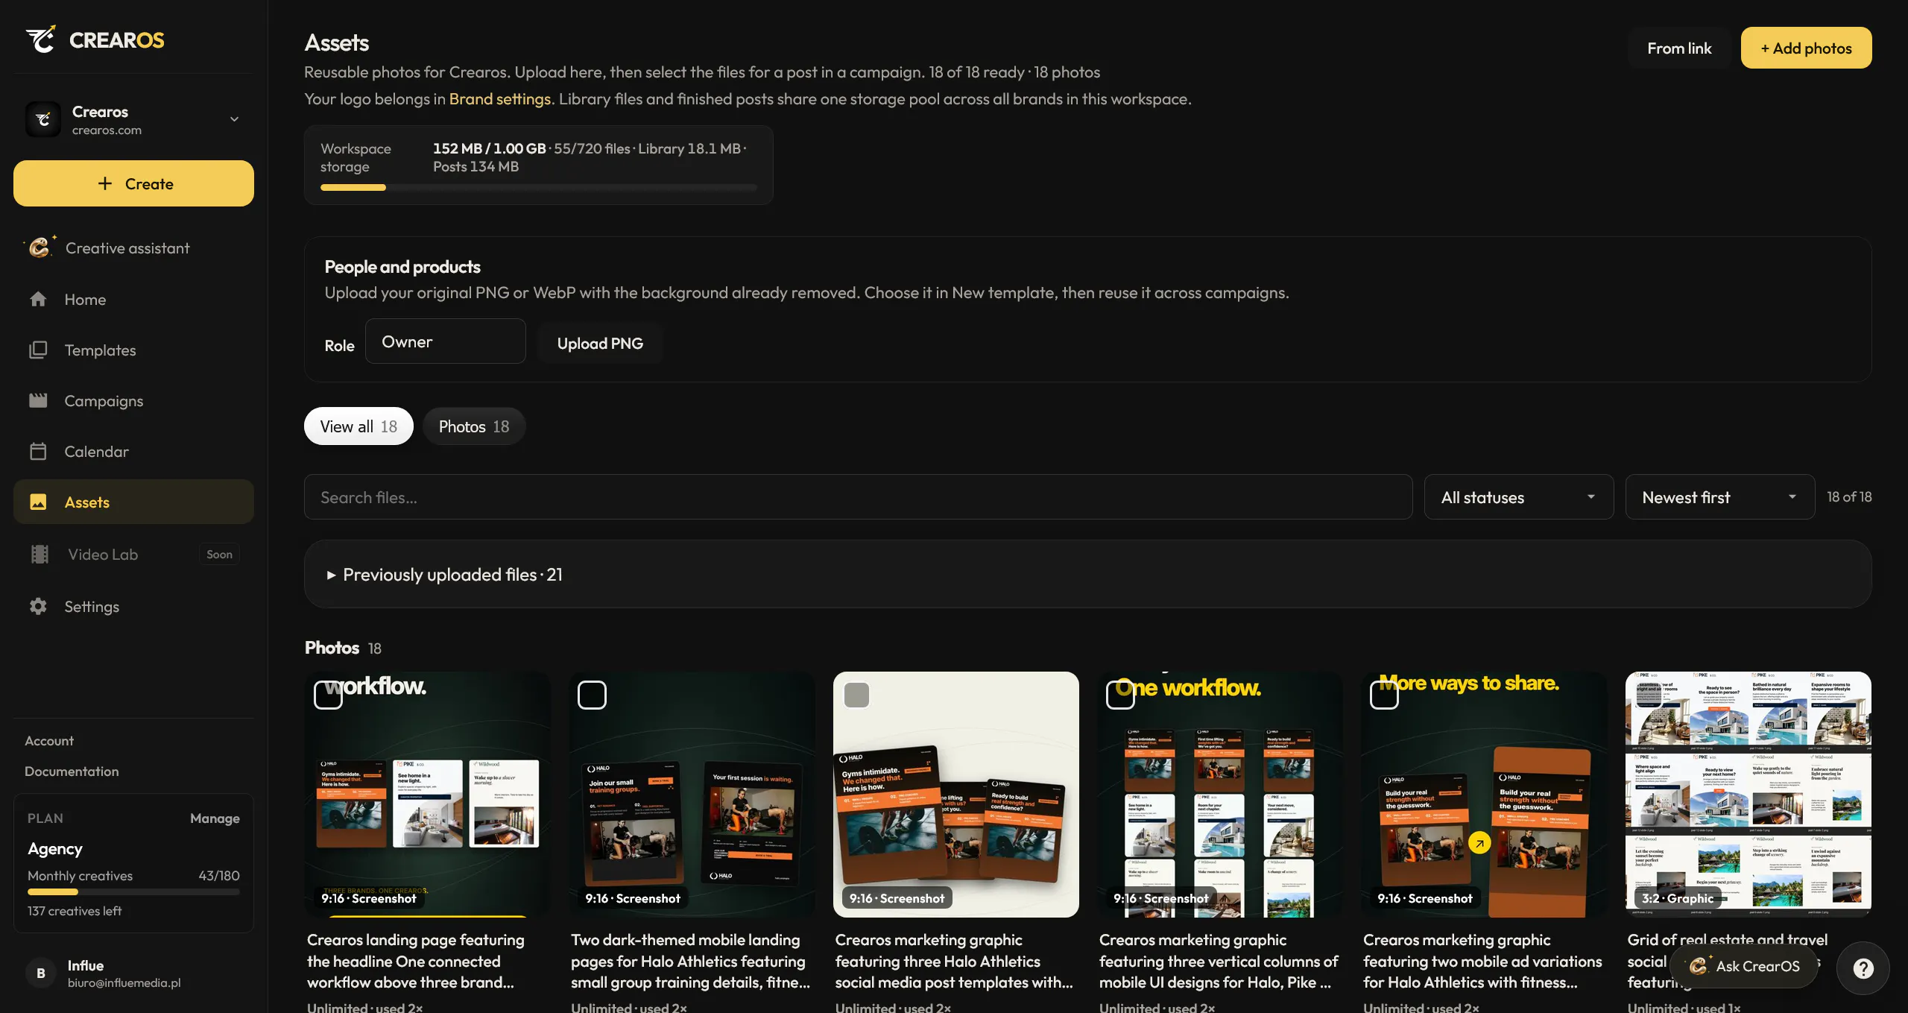Screen dimensions: 1908x1013
Task: Click the B user avatar for Influe
Action: tap(41, 973)
